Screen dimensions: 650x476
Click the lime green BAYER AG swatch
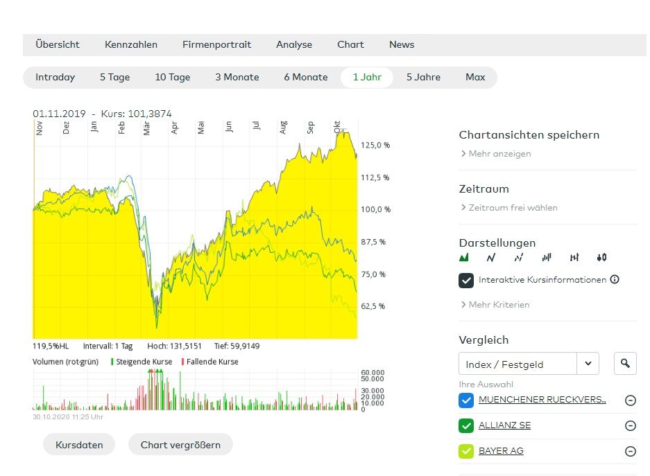(x=466, y=451)
